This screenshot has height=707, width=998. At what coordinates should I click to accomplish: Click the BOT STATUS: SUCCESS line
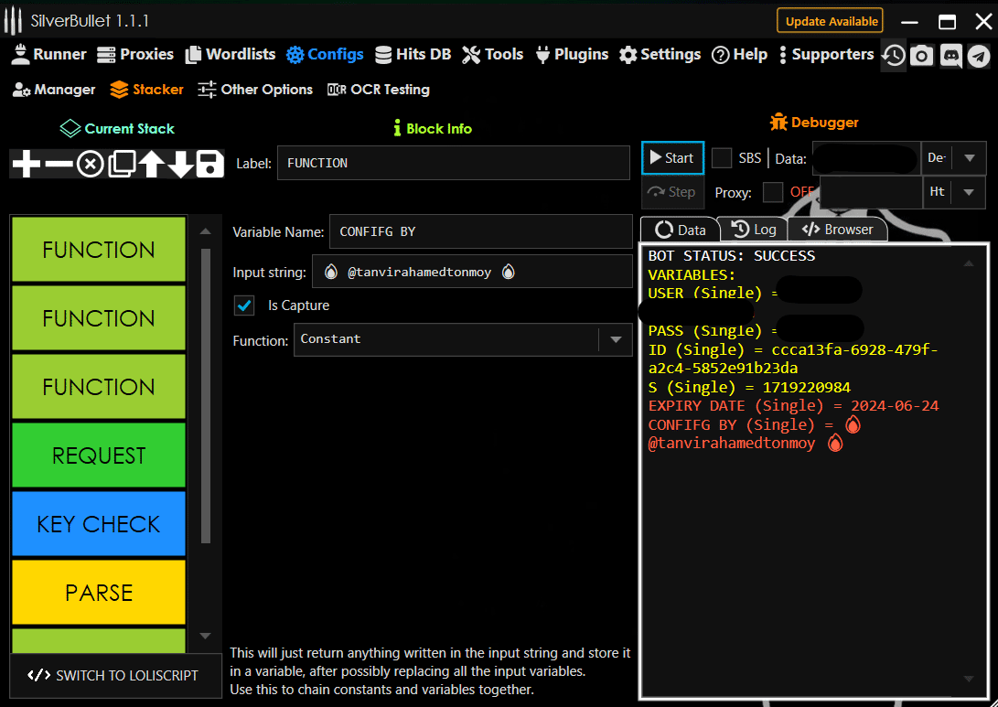[731, 256]
